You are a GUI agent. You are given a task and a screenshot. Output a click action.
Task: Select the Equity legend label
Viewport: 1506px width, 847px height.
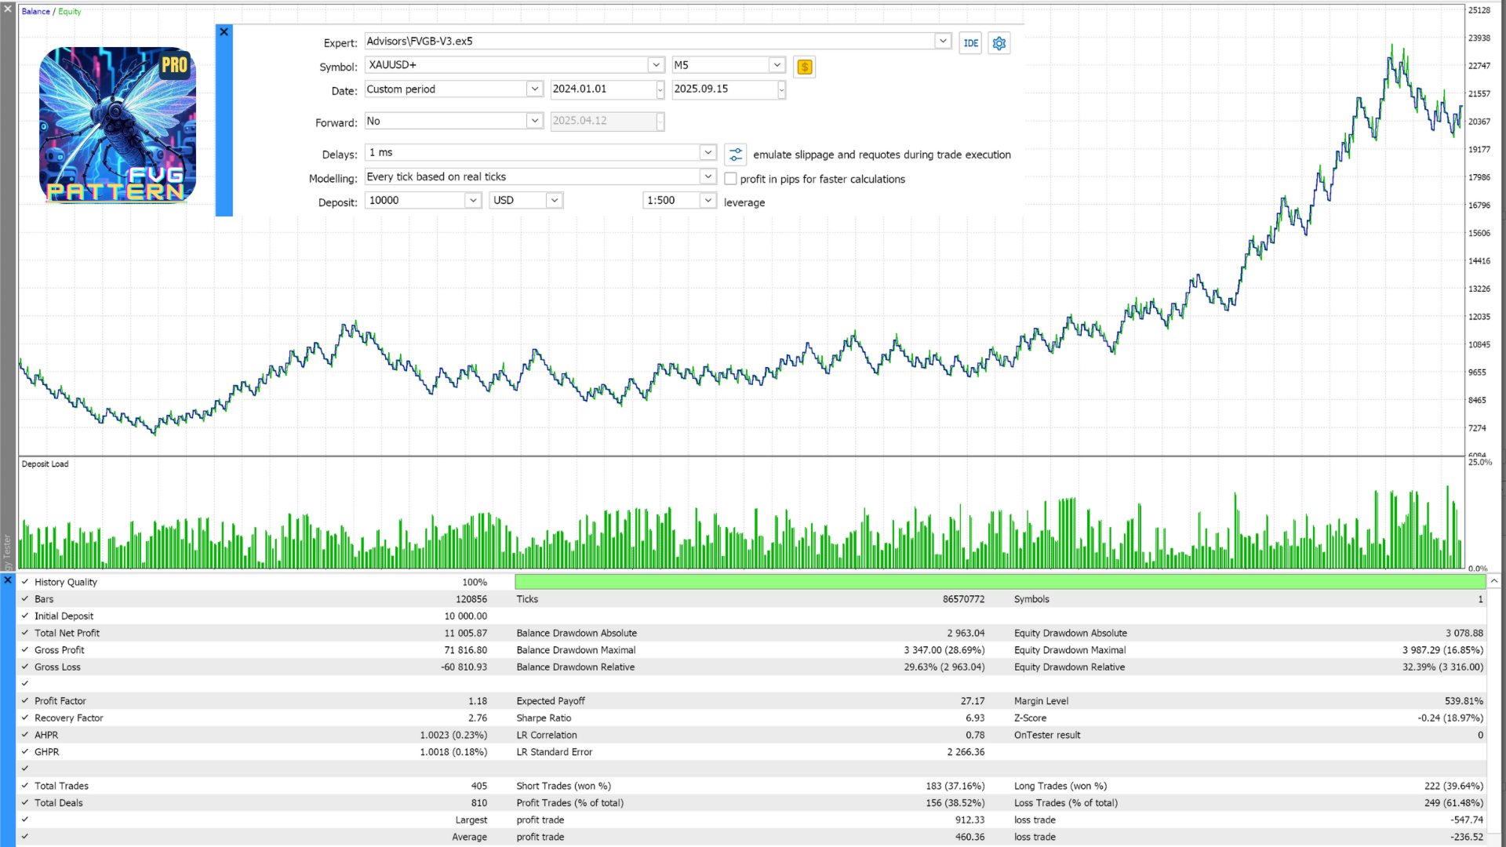tap(70, 12)
